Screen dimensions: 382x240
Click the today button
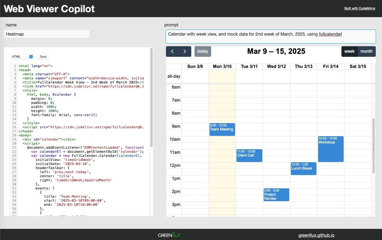[x=202, y=51]
